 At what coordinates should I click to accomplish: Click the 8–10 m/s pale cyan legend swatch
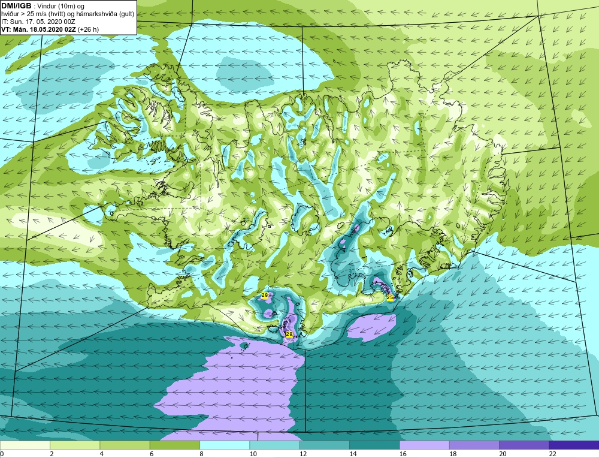tap(225, 445)
